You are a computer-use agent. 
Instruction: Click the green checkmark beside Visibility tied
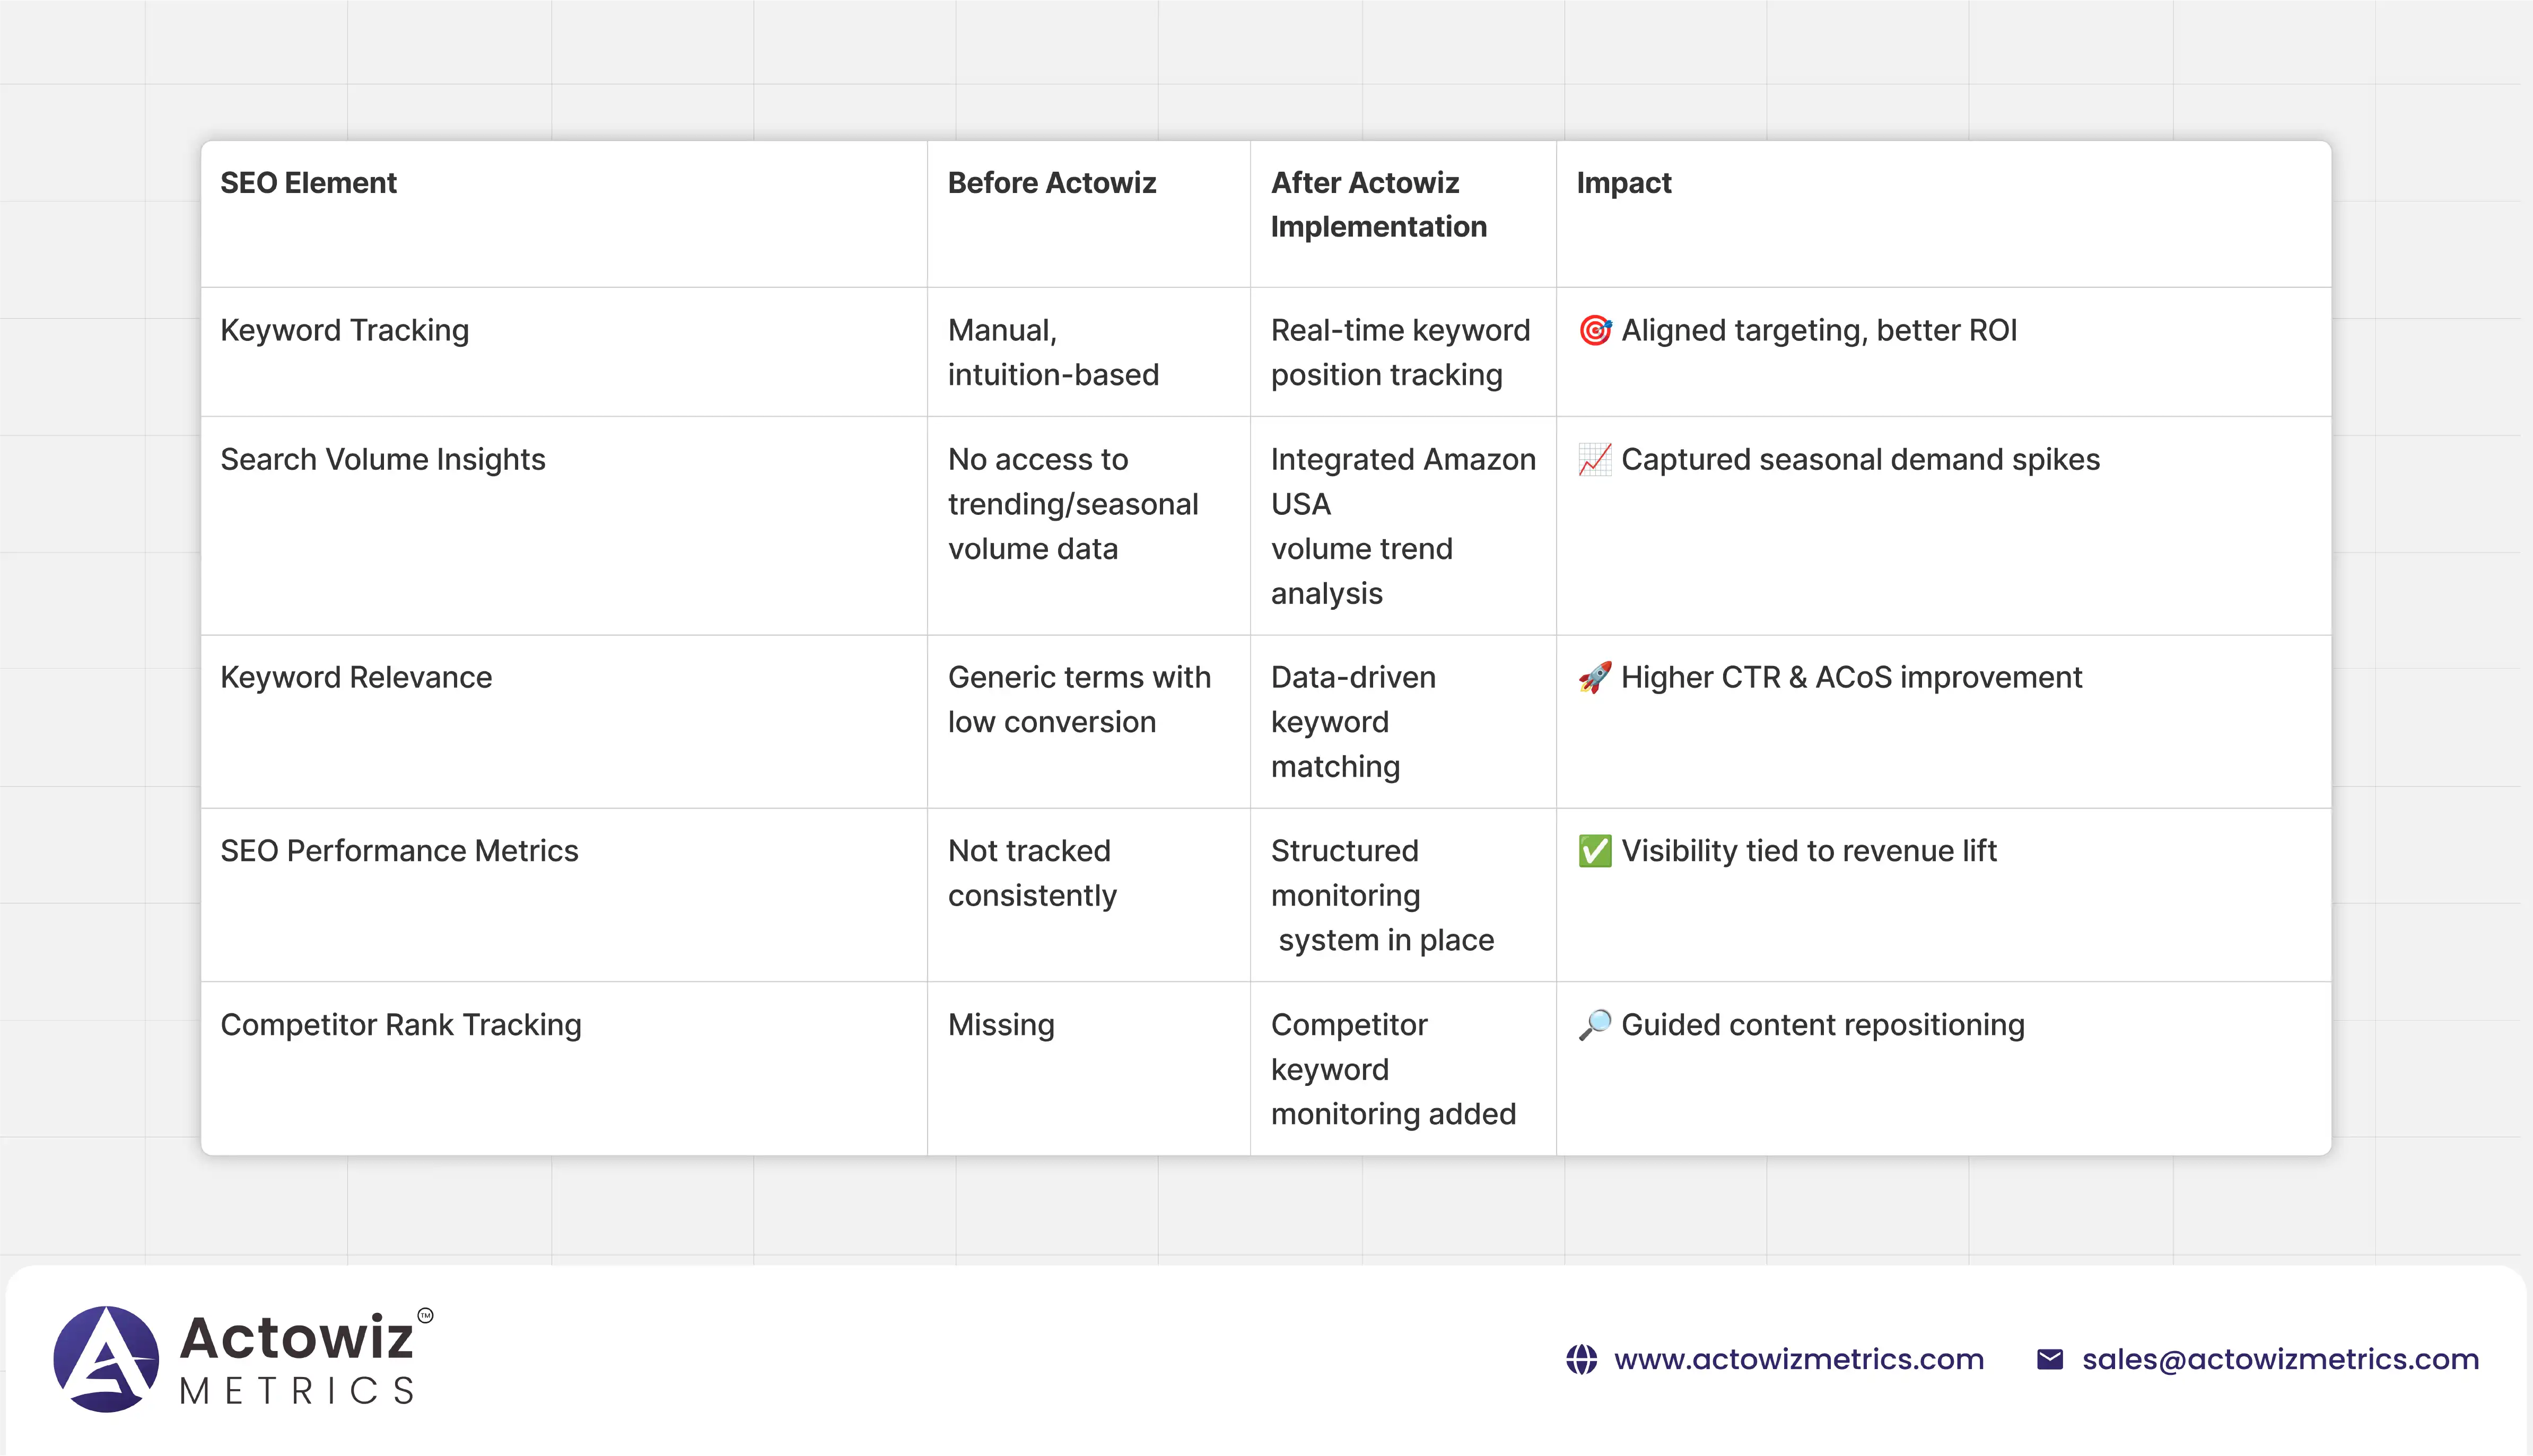[1594, 851]
